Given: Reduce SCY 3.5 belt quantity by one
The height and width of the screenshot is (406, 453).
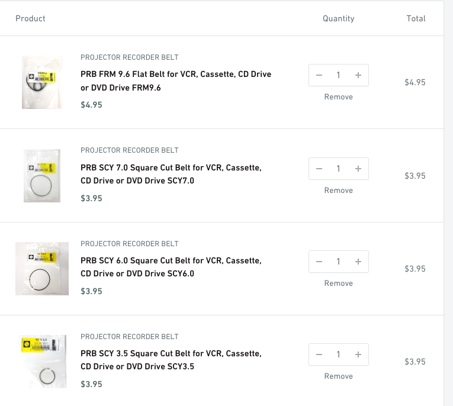Looking at the screenshot, I should coord(319,355).
